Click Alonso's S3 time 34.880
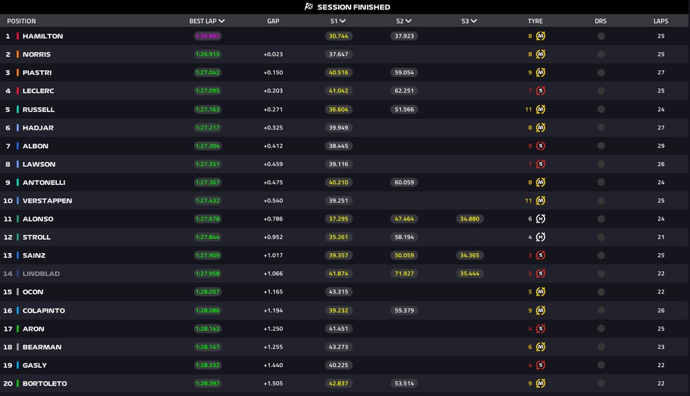This screenshot has height=396, width=690. point(470,219)
